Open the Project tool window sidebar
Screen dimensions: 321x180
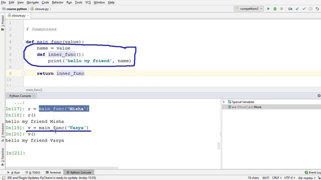3,23
